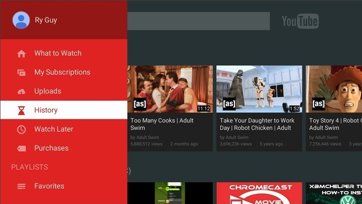Open Purchases menu entry
The image size is (362, 204).
click(x=51, y=148)
